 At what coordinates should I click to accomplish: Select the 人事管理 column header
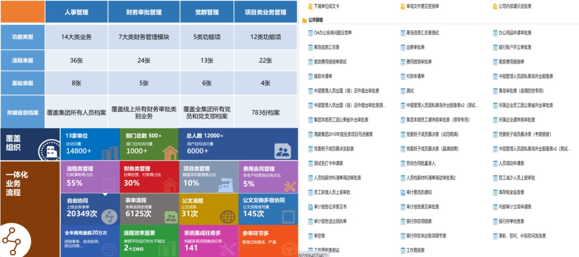(x=76, y=11)
